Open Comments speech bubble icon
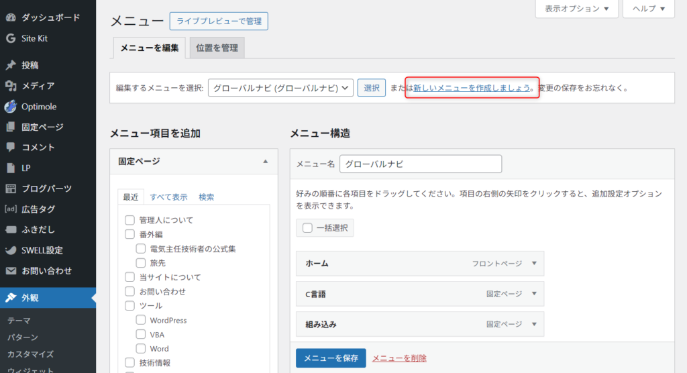This screenshot has width=687, height=373. click(x=11, y=147)
